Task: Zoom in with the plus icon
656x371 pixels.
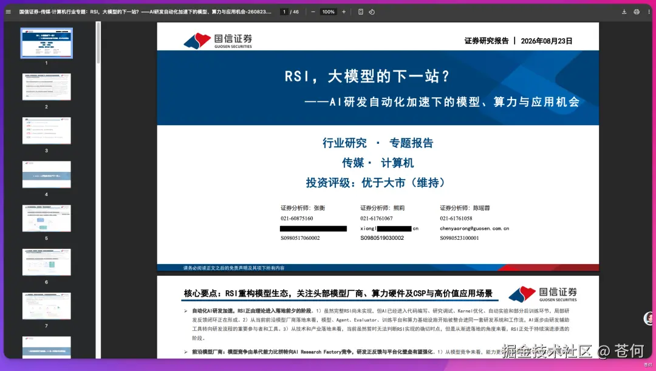Action: point(344,12)
